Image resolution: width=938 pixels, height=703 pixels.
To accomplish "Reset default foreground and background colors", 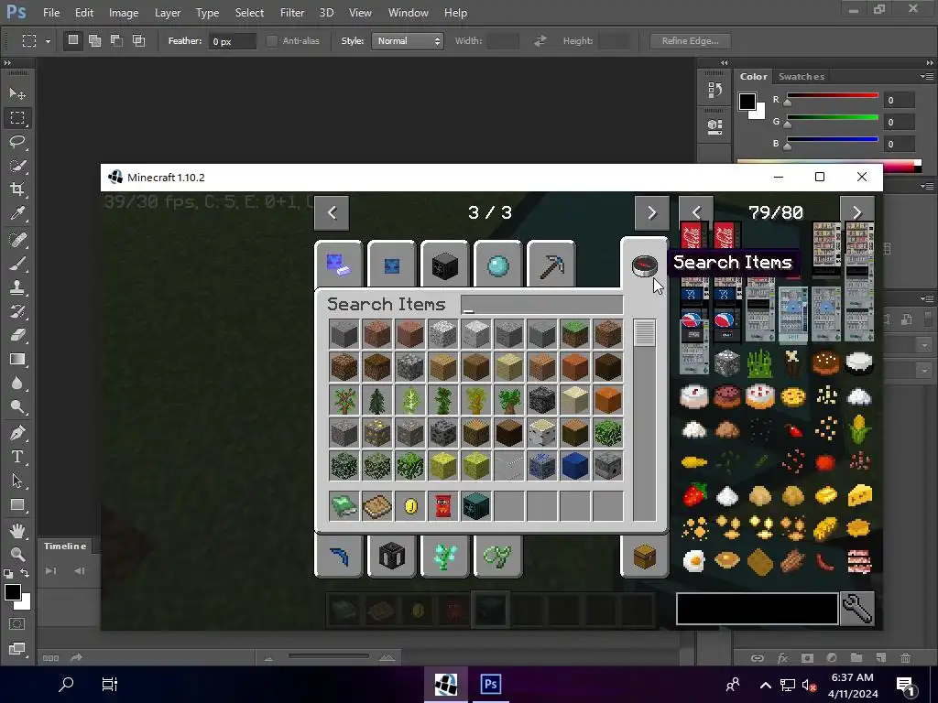I will coord(8,574).
